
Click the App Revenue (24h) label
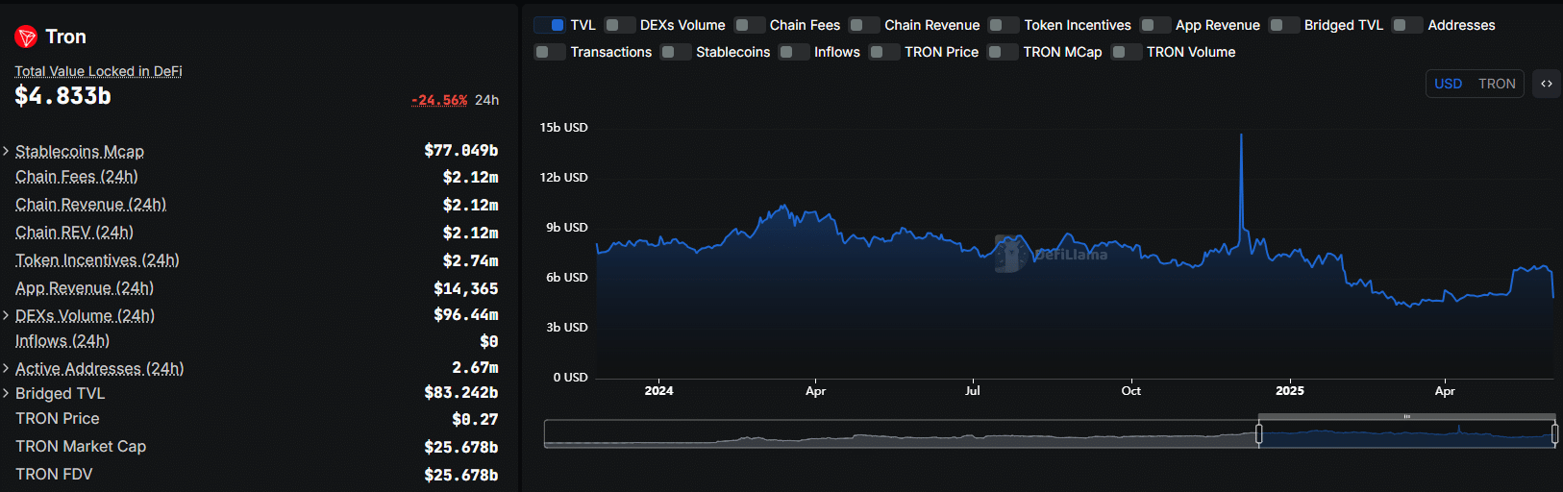[85, 288]
